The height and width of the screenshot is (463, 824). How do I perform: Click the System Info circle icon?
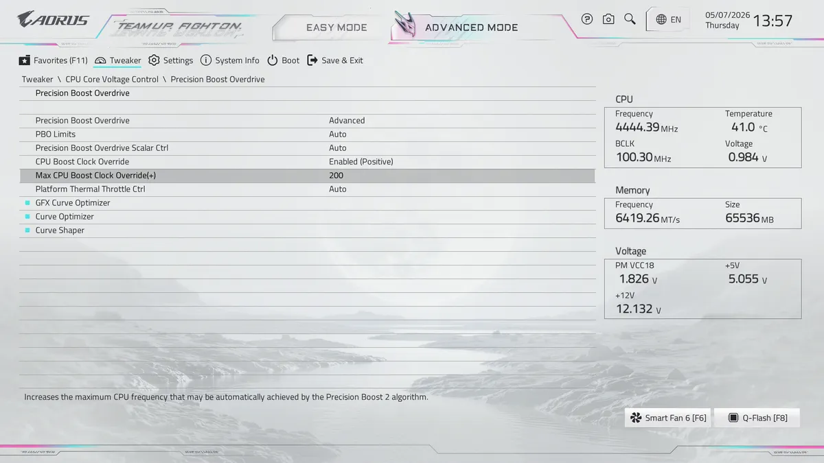205,60
